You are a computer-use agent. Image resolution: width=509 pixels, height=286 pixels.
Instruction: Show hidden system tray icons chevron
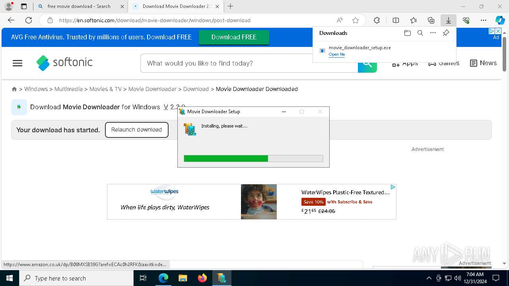point(429,278)
